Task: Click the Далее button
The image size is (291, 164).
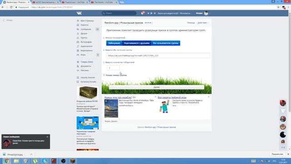Action: click(156, 87)
